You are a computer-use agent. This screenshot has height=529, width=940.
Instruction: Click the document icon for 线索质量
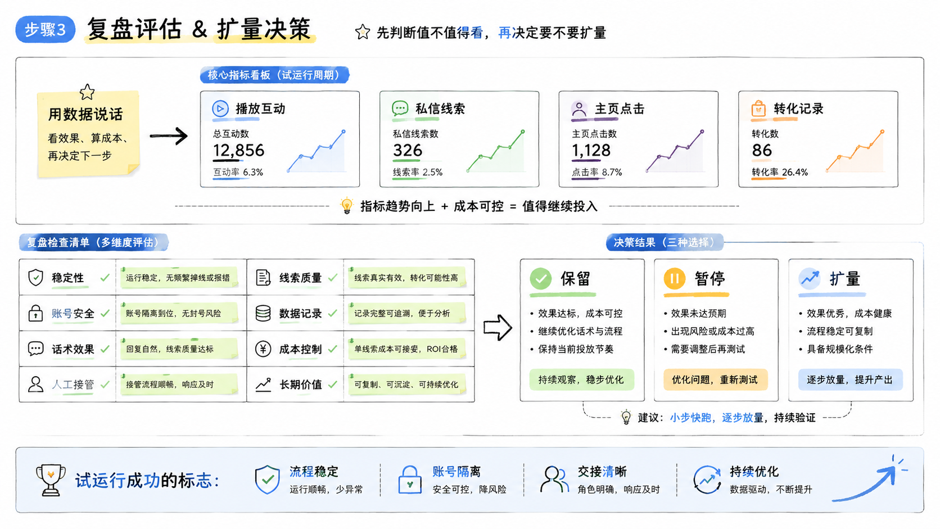coord(263,277)
